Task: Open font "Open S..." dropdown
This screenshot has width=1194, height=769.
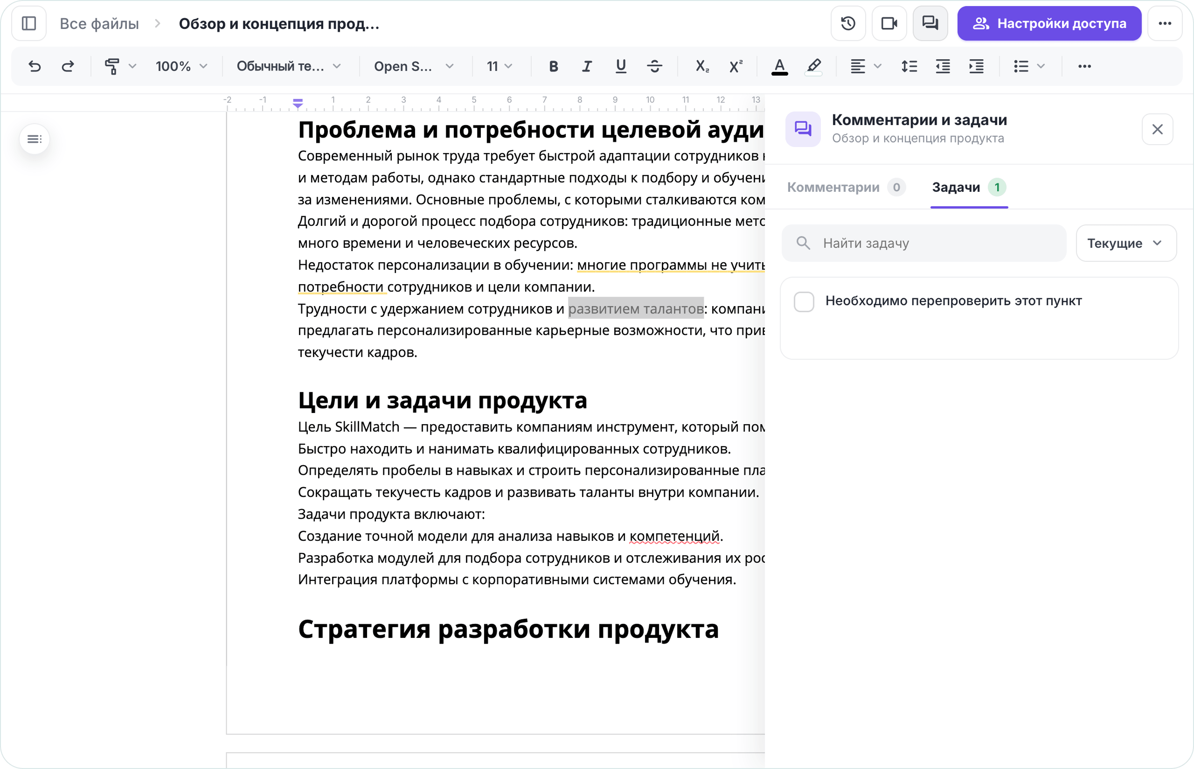Action: pyautogui.click(x=414, y=66)
